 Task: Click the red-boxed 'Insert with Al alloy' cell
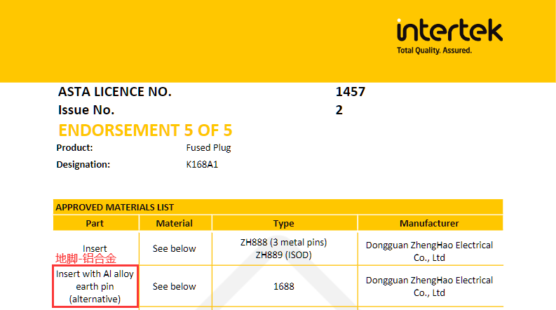(x=95, y=286)
